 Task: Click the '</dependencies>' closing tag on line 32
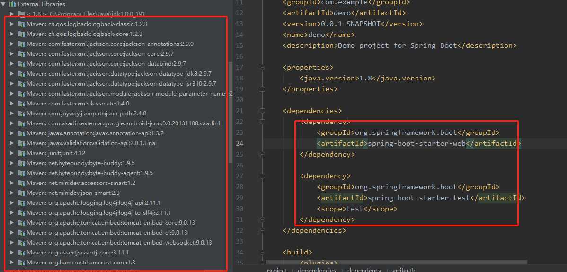315,230
